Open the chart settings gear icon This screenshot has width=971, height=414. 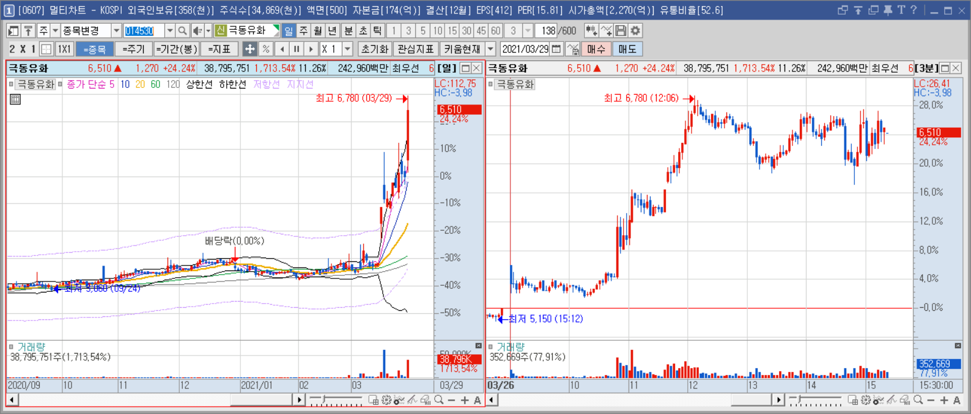pos(636,31)
